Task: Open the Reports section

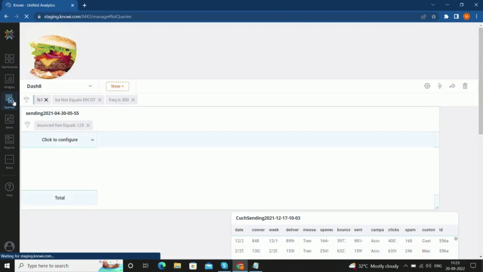Action: 9,141
